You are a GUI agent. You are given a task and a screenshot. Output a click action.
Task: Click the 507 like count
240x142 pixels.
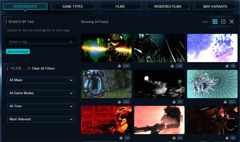point(232,102)
